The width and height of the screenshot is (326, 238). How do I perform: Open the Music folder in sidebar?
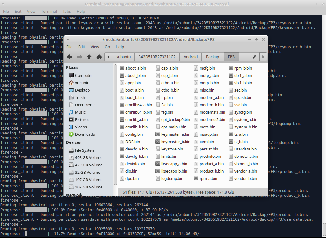click(80, 112)
